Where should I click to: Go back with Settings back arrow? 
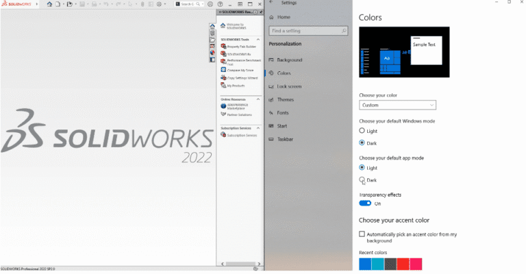click(271, 2)
